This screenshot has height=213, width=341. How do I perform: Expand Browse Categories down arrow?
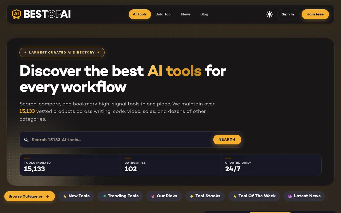coord(47,196)
